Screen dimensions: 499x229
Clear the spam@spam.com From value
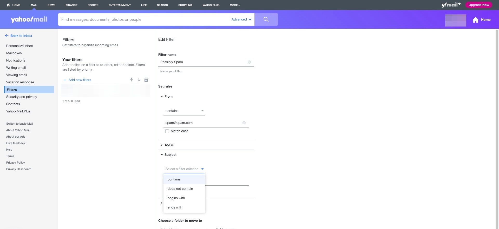click(x=244, y=123)
